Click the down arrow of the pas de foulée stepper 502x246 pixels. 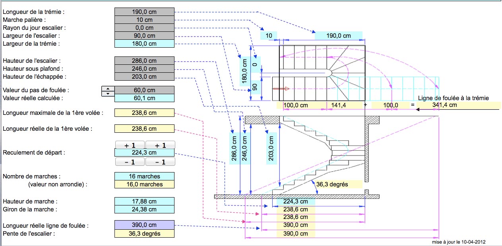pos(108,93)
